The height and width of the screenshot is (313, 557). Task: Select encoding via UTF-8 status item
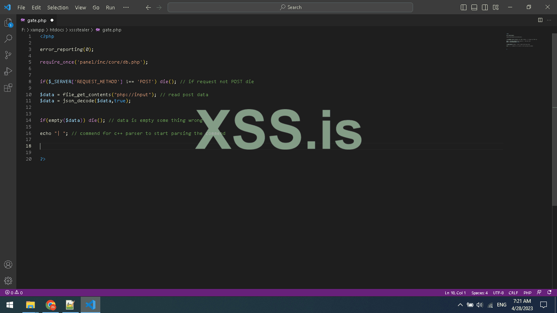(498, 293)
